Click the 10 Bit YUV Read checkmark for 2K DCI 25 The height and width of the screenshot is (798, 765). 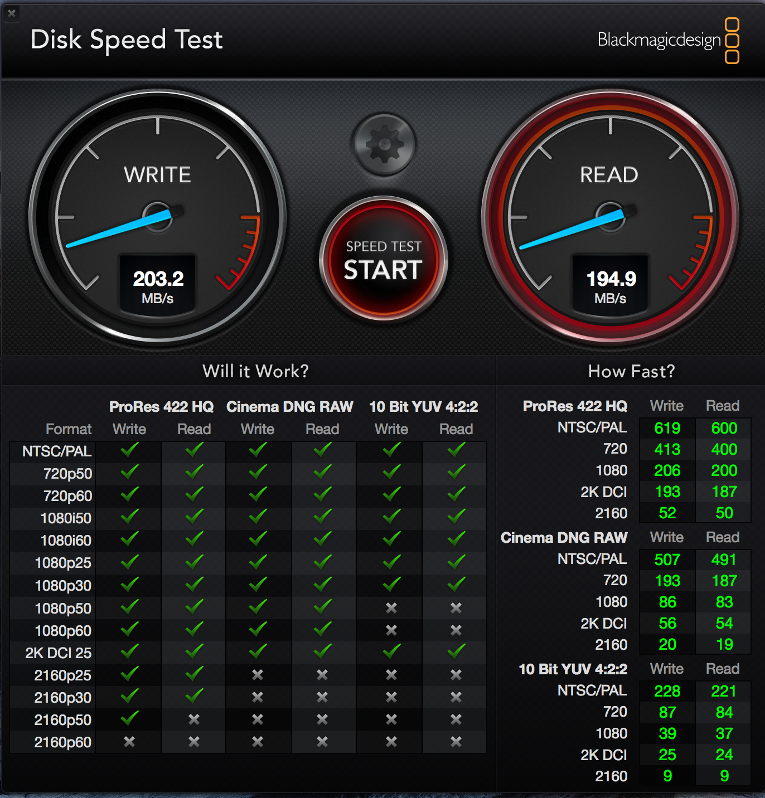coord(456,651)
